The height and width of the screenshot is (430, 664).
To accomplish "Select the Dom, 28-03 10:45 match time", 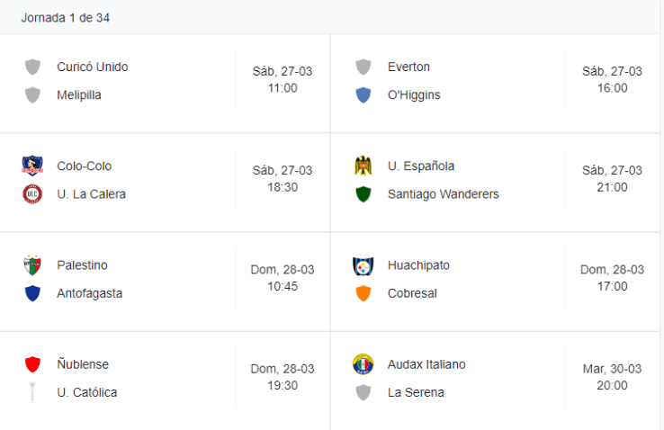I will pos(283,278).
